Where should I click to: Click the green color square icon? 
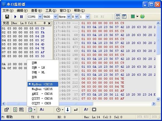pos(133,16)
